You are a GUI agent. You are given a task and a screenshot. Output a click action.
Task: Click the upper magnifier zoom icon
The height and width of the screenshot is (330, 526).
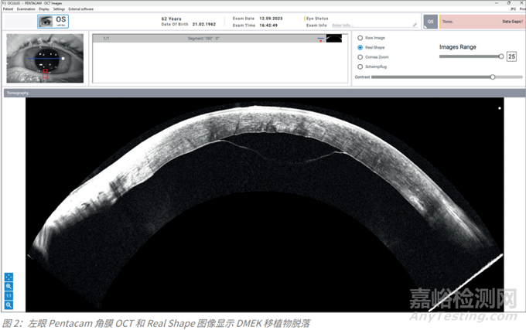point(9,286)
